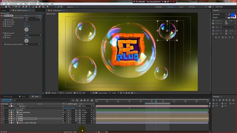Open the Animation menu
The height and width of the screenshot is (133, 237).
[33, 4]
